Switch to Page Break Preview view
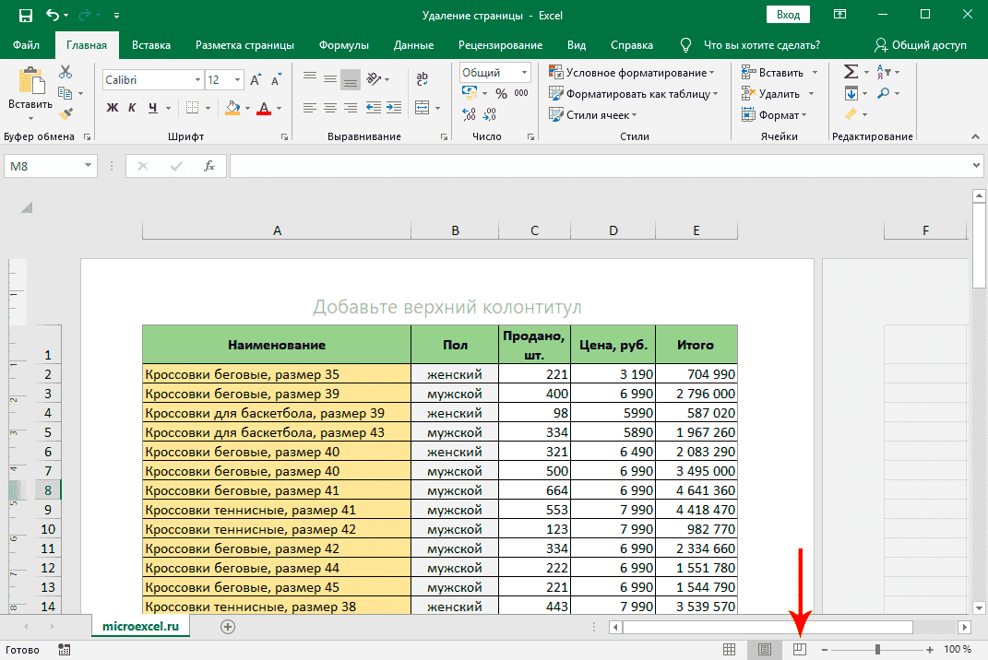This screenshot has height=660, width=988. pyautogui.click(x=800, y=650)
